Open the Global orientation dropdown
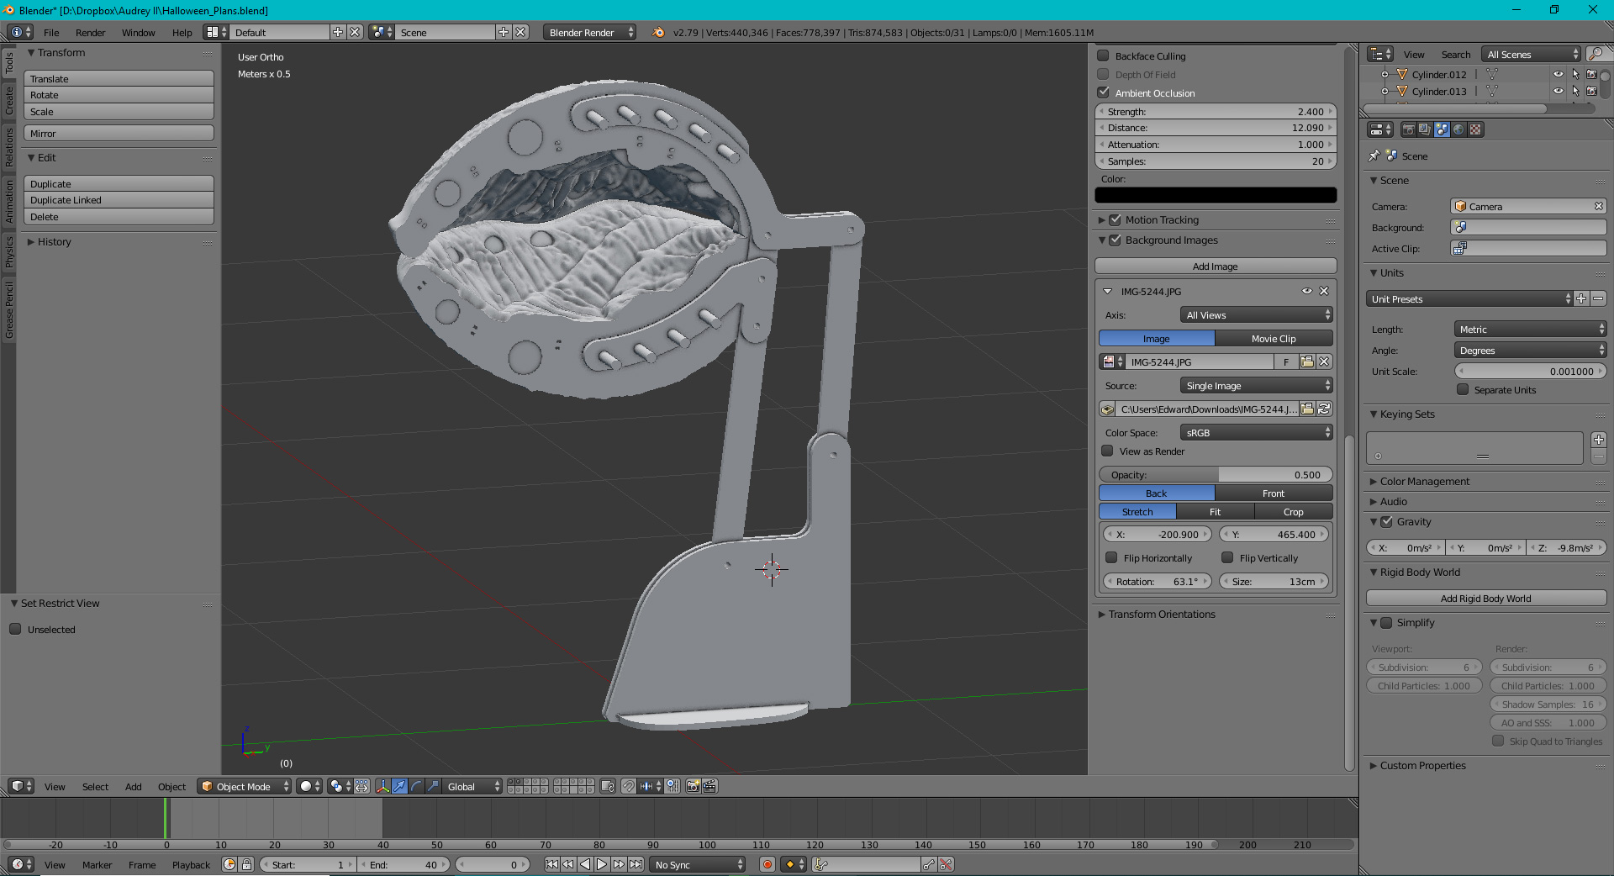The image size is (1614, 876). tap(473, 787)
